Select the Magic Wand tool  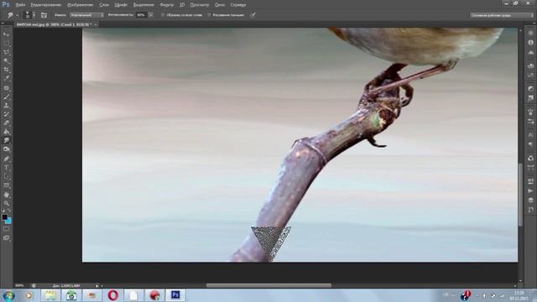(x=6, y=61)
